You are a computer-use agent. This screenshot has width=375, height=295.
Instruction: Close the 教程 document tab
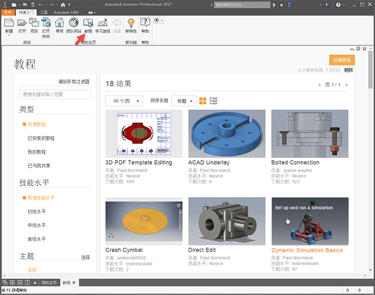[74, 283]
